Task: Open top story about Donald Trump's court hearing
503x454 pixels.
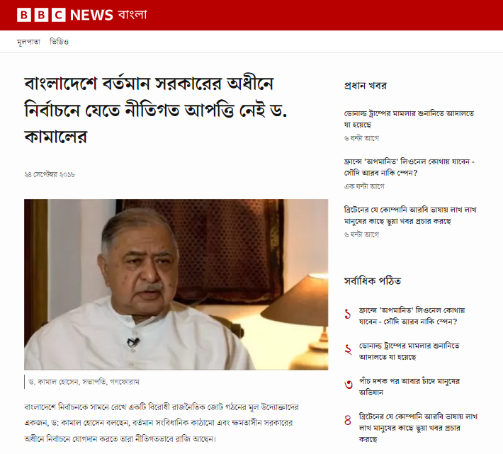Action: pos(409,119)
